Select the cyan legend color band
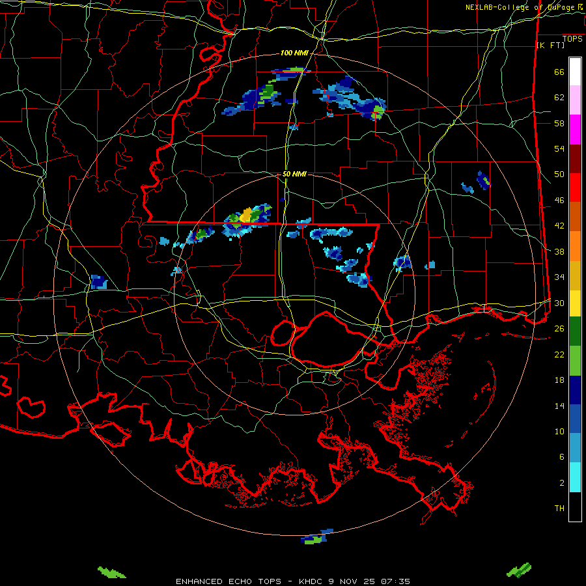The image size is (586, 586). pos(575,477)
